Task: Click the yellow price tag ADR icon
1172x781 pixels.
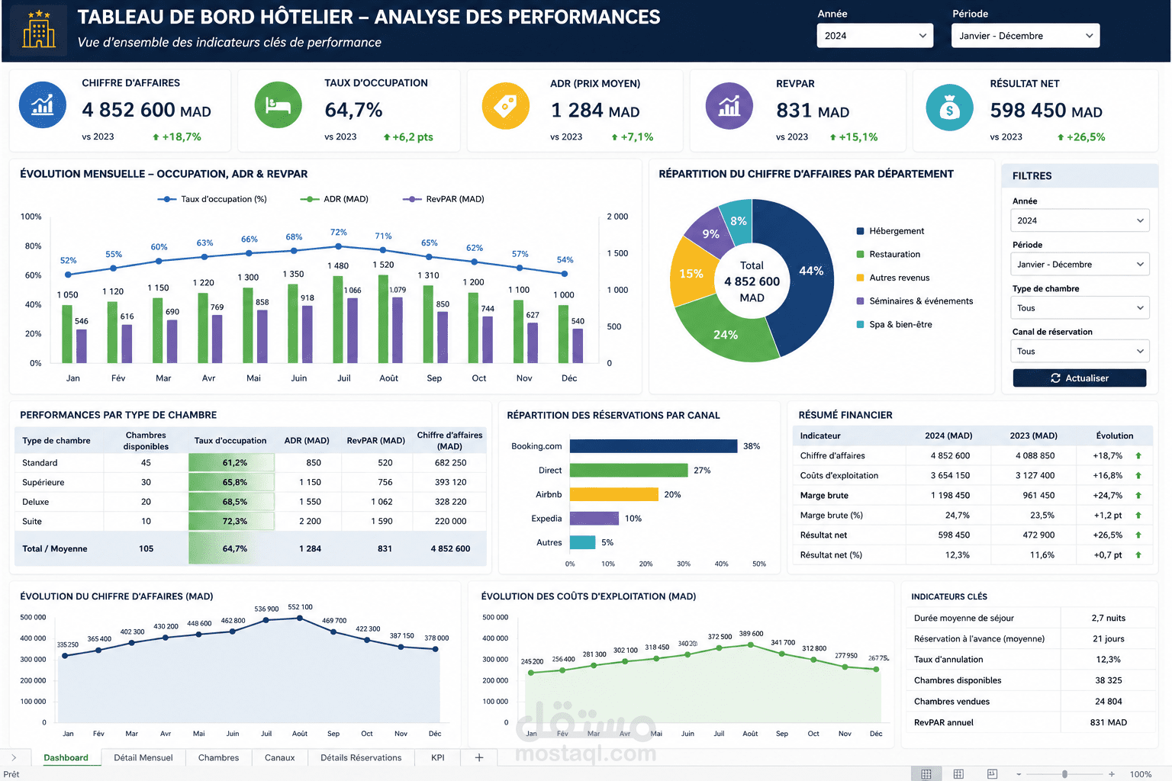Action: click(x=505, y=106)
